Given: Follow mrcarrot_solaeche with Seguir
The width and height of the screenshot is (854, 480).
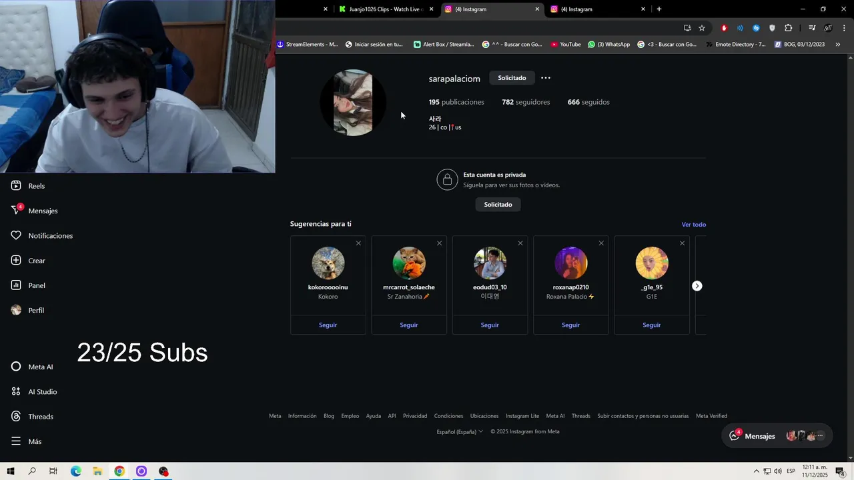Looking at the screenshot, I should pyautogui.click(x=409, y=325).
